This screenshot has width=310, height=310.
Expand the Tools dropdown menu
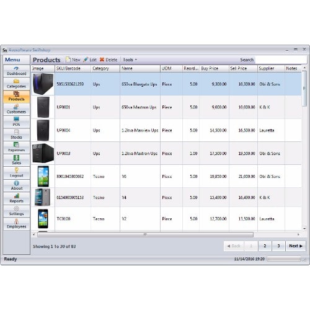tap(130, 60)
